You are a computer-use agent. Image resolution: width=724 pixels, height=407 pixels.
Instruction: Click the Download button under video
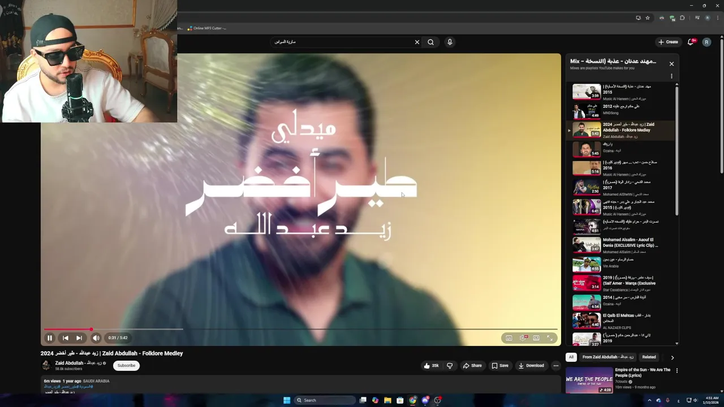531,366
